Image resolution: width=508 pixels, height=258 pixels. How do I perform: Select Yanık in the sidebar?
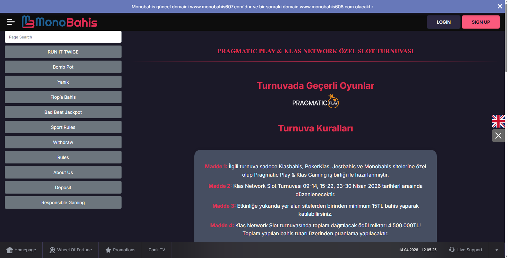click(x=63, y=82)
